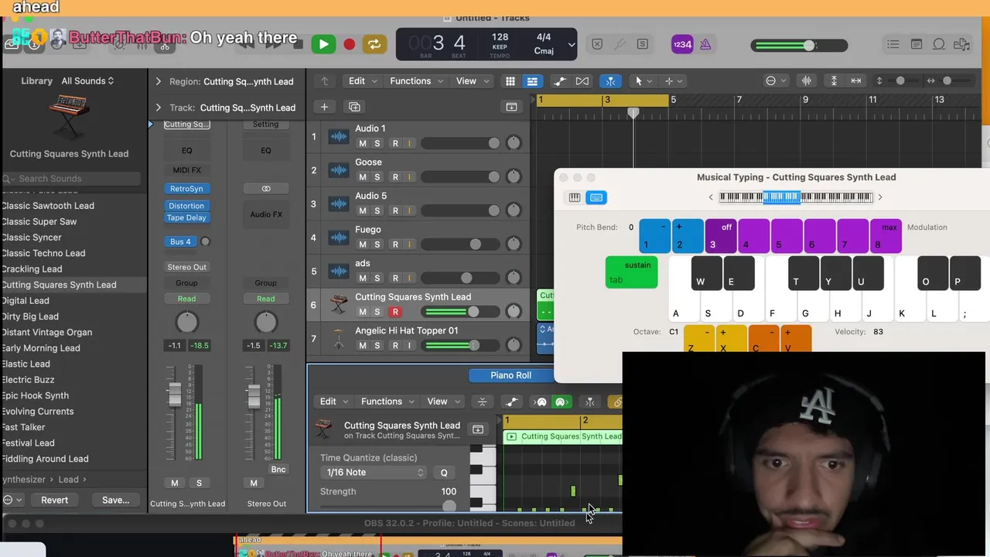
Task: Click the red Record button in transport
Action: tap(349, 45)
